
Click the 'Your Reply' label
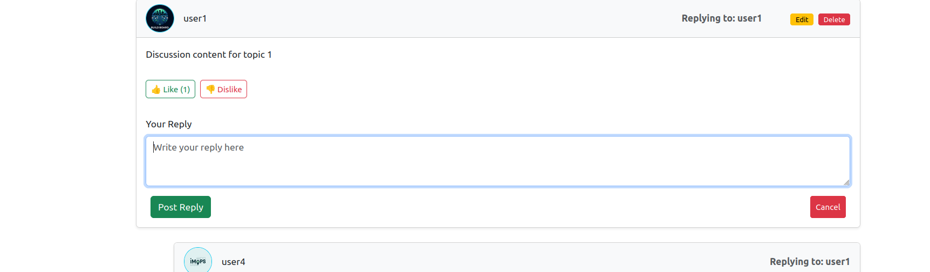[x=169, y=124]
